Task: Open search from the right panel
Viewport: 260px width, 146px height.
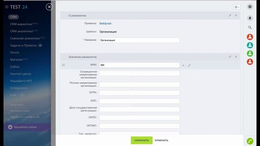Action: [250, 28]
